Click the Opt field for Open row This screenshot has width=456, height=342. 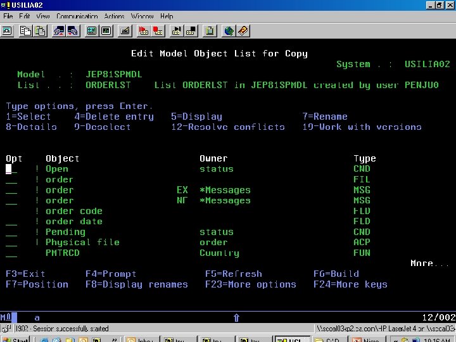pyautogui.click(x=11, y=169)
